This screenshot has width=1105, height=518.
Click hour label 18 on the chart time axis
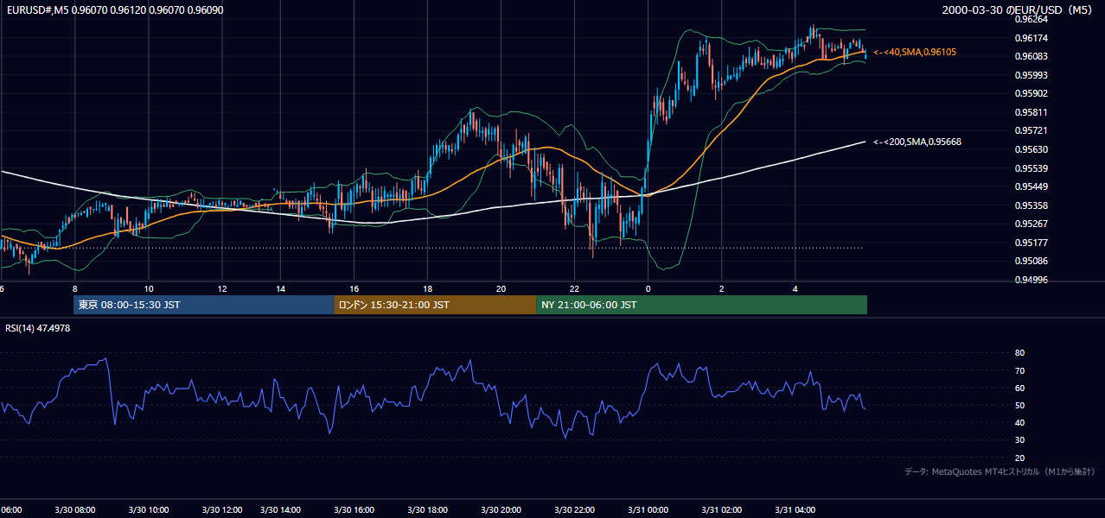[428, 288]
